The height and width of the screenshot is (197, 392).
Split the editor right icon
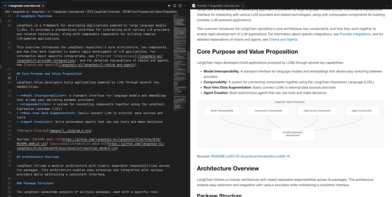tap(180, 6)
